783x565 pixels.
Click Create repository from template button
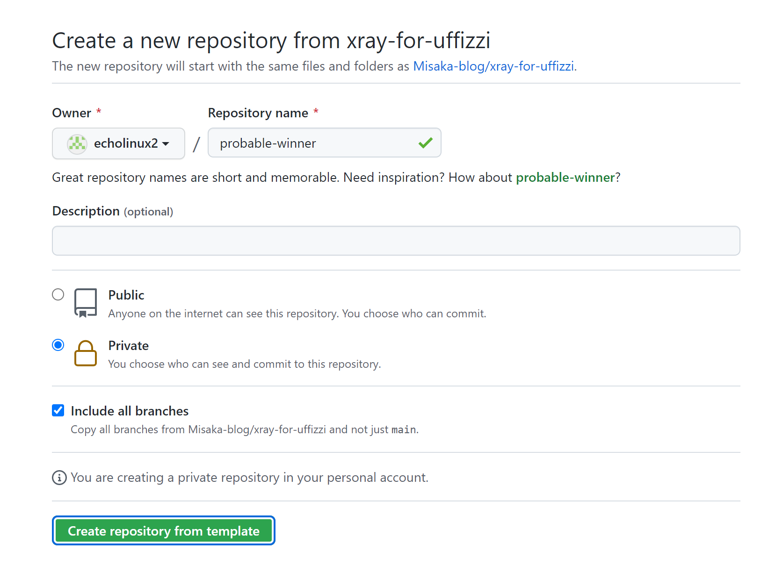coord(164,531)
